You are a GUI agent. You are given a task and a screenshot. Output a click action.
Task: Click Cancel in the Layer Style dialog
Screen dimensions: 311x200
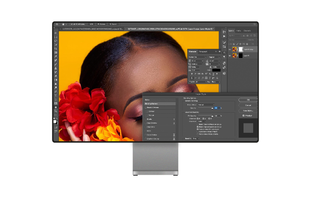click(248, 105)
